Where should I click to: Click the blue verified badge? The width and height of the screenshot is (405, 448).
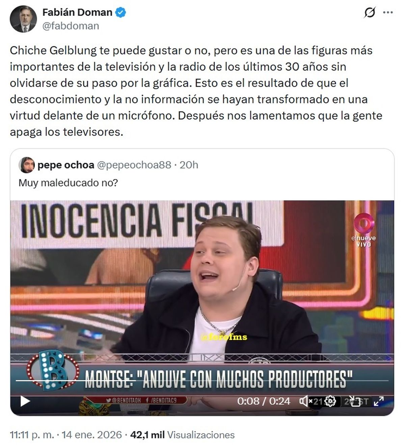pyautogui.click(x=121, y=12)
